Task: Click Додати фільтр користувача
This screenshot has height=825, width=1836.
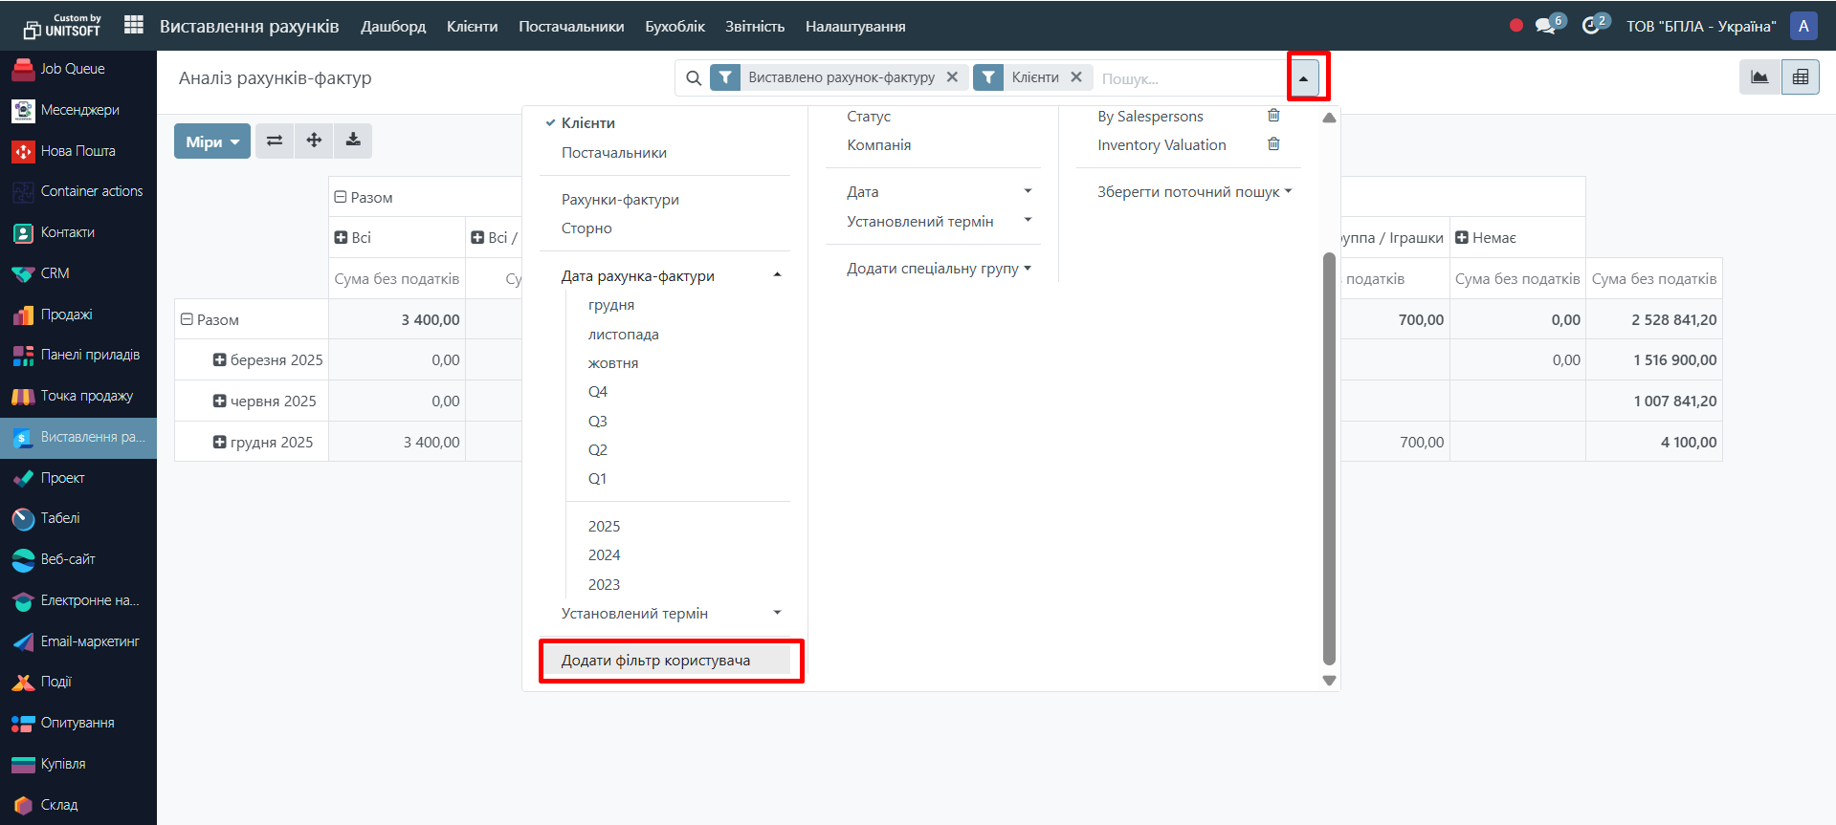Action: click(x=656, y=661)
